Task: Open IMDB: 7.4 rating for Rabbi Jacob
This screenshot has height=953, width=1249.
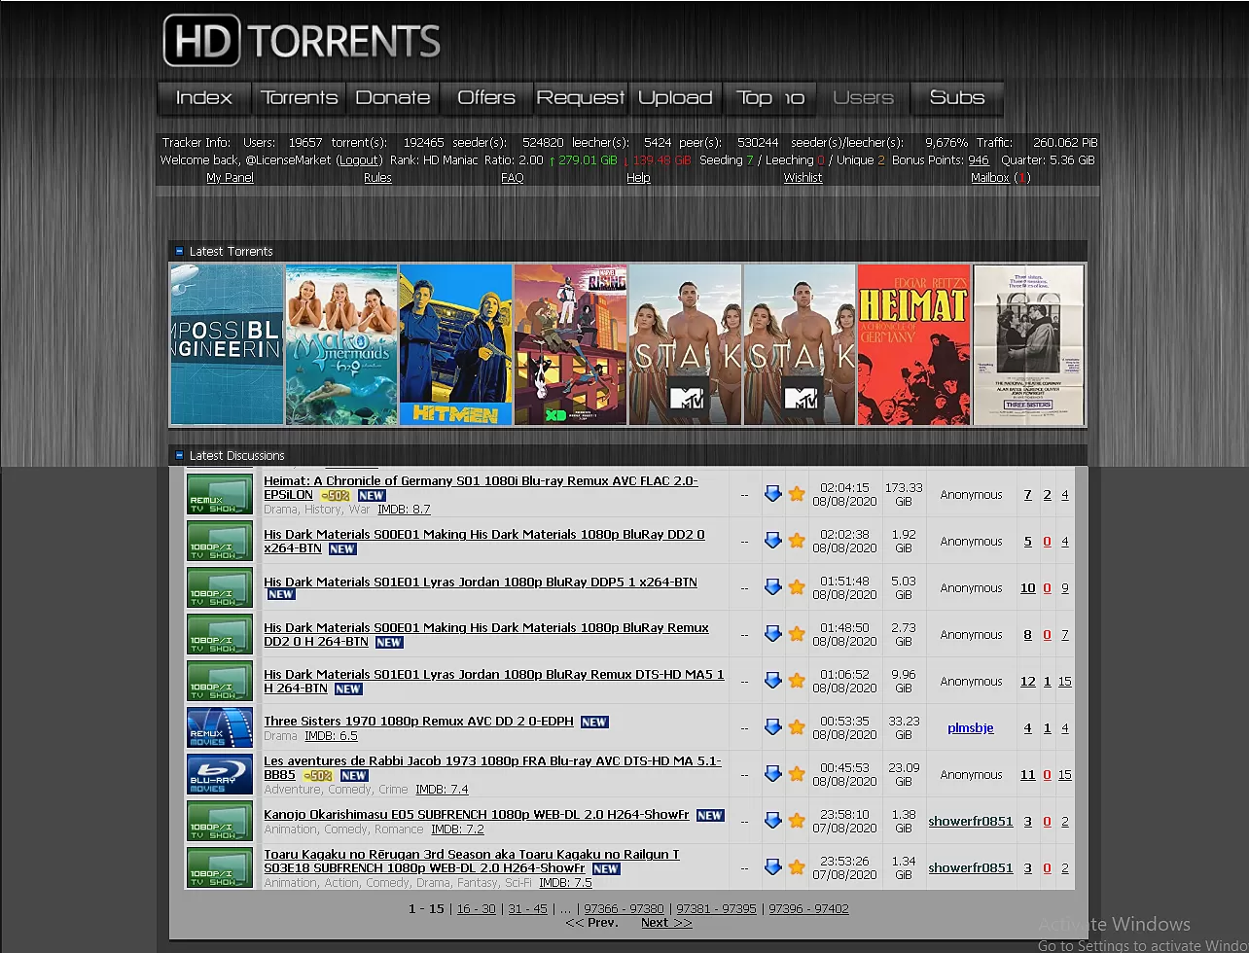Action: click(x=442, y=790)
